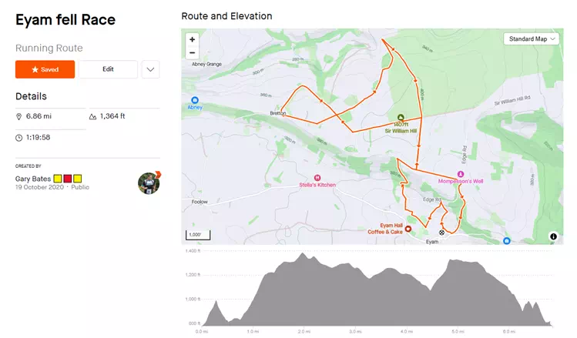
Task: Zoom out on the route map
Action: [192, 52]
